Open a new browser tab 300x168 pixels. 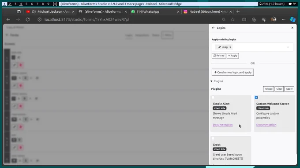point(238,11)
